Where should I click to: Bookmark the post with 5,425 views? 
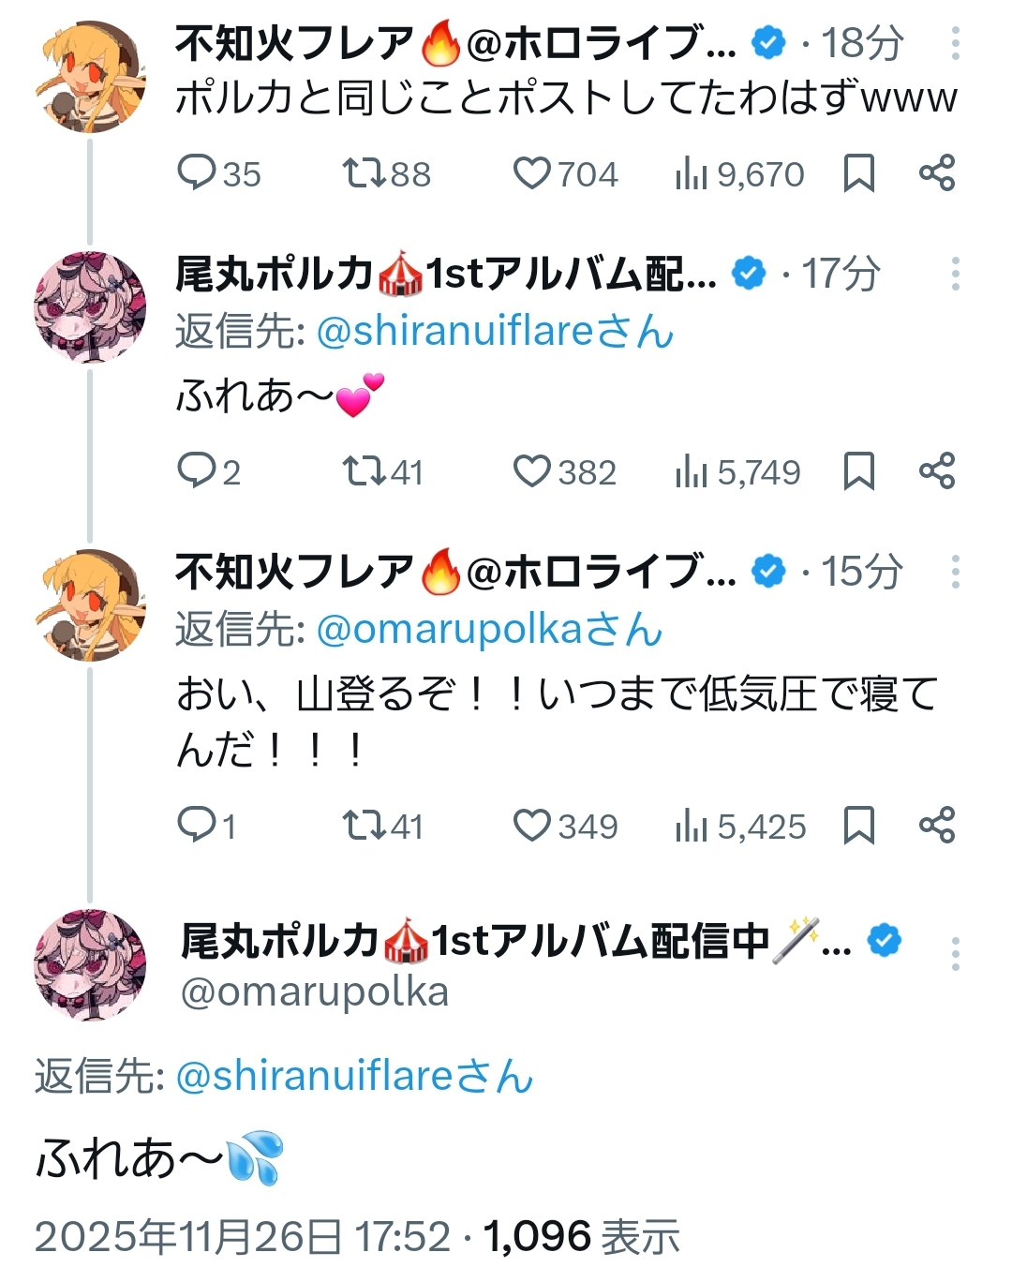858,826
